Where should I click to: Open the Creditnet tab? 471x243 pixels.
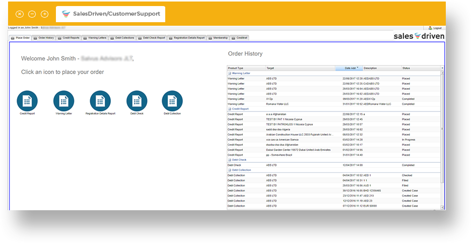pyautogui.click(x=239, y=38)
